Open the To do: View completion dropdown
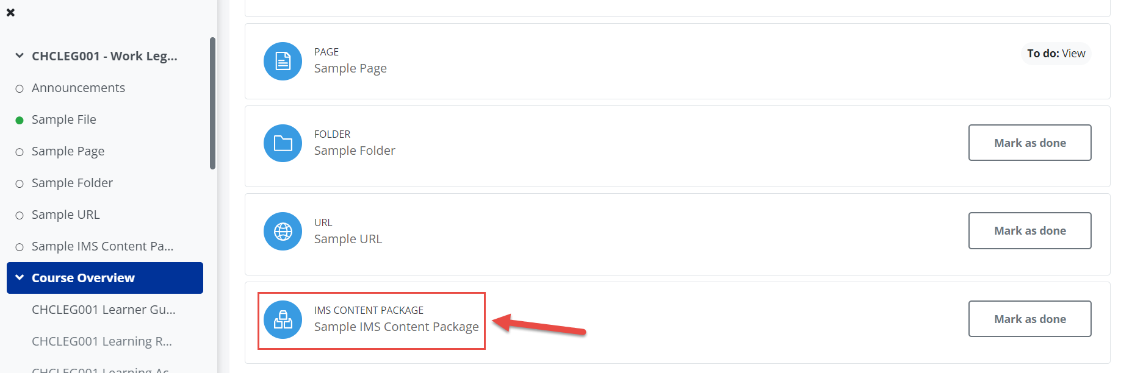The image size is (1121, 373). pyautogui.click(x=1056, y=53)
